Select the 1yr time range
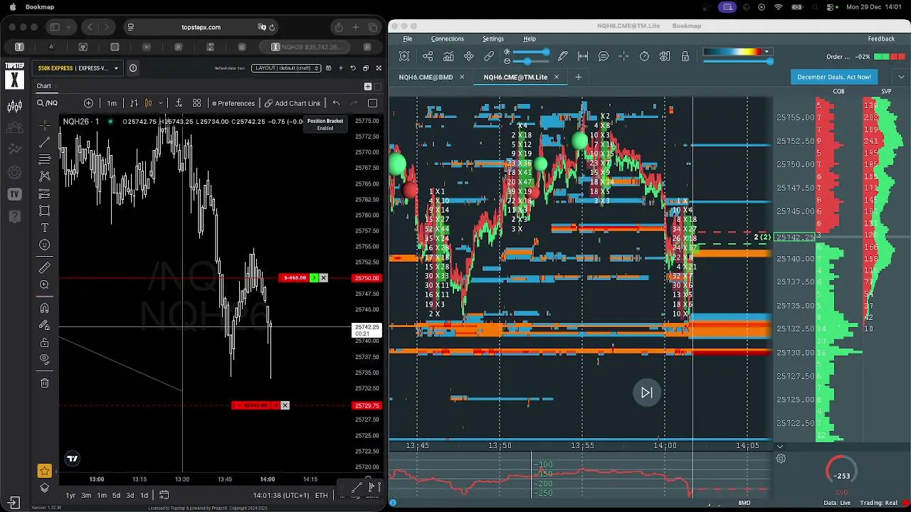 tap(70, 495)
